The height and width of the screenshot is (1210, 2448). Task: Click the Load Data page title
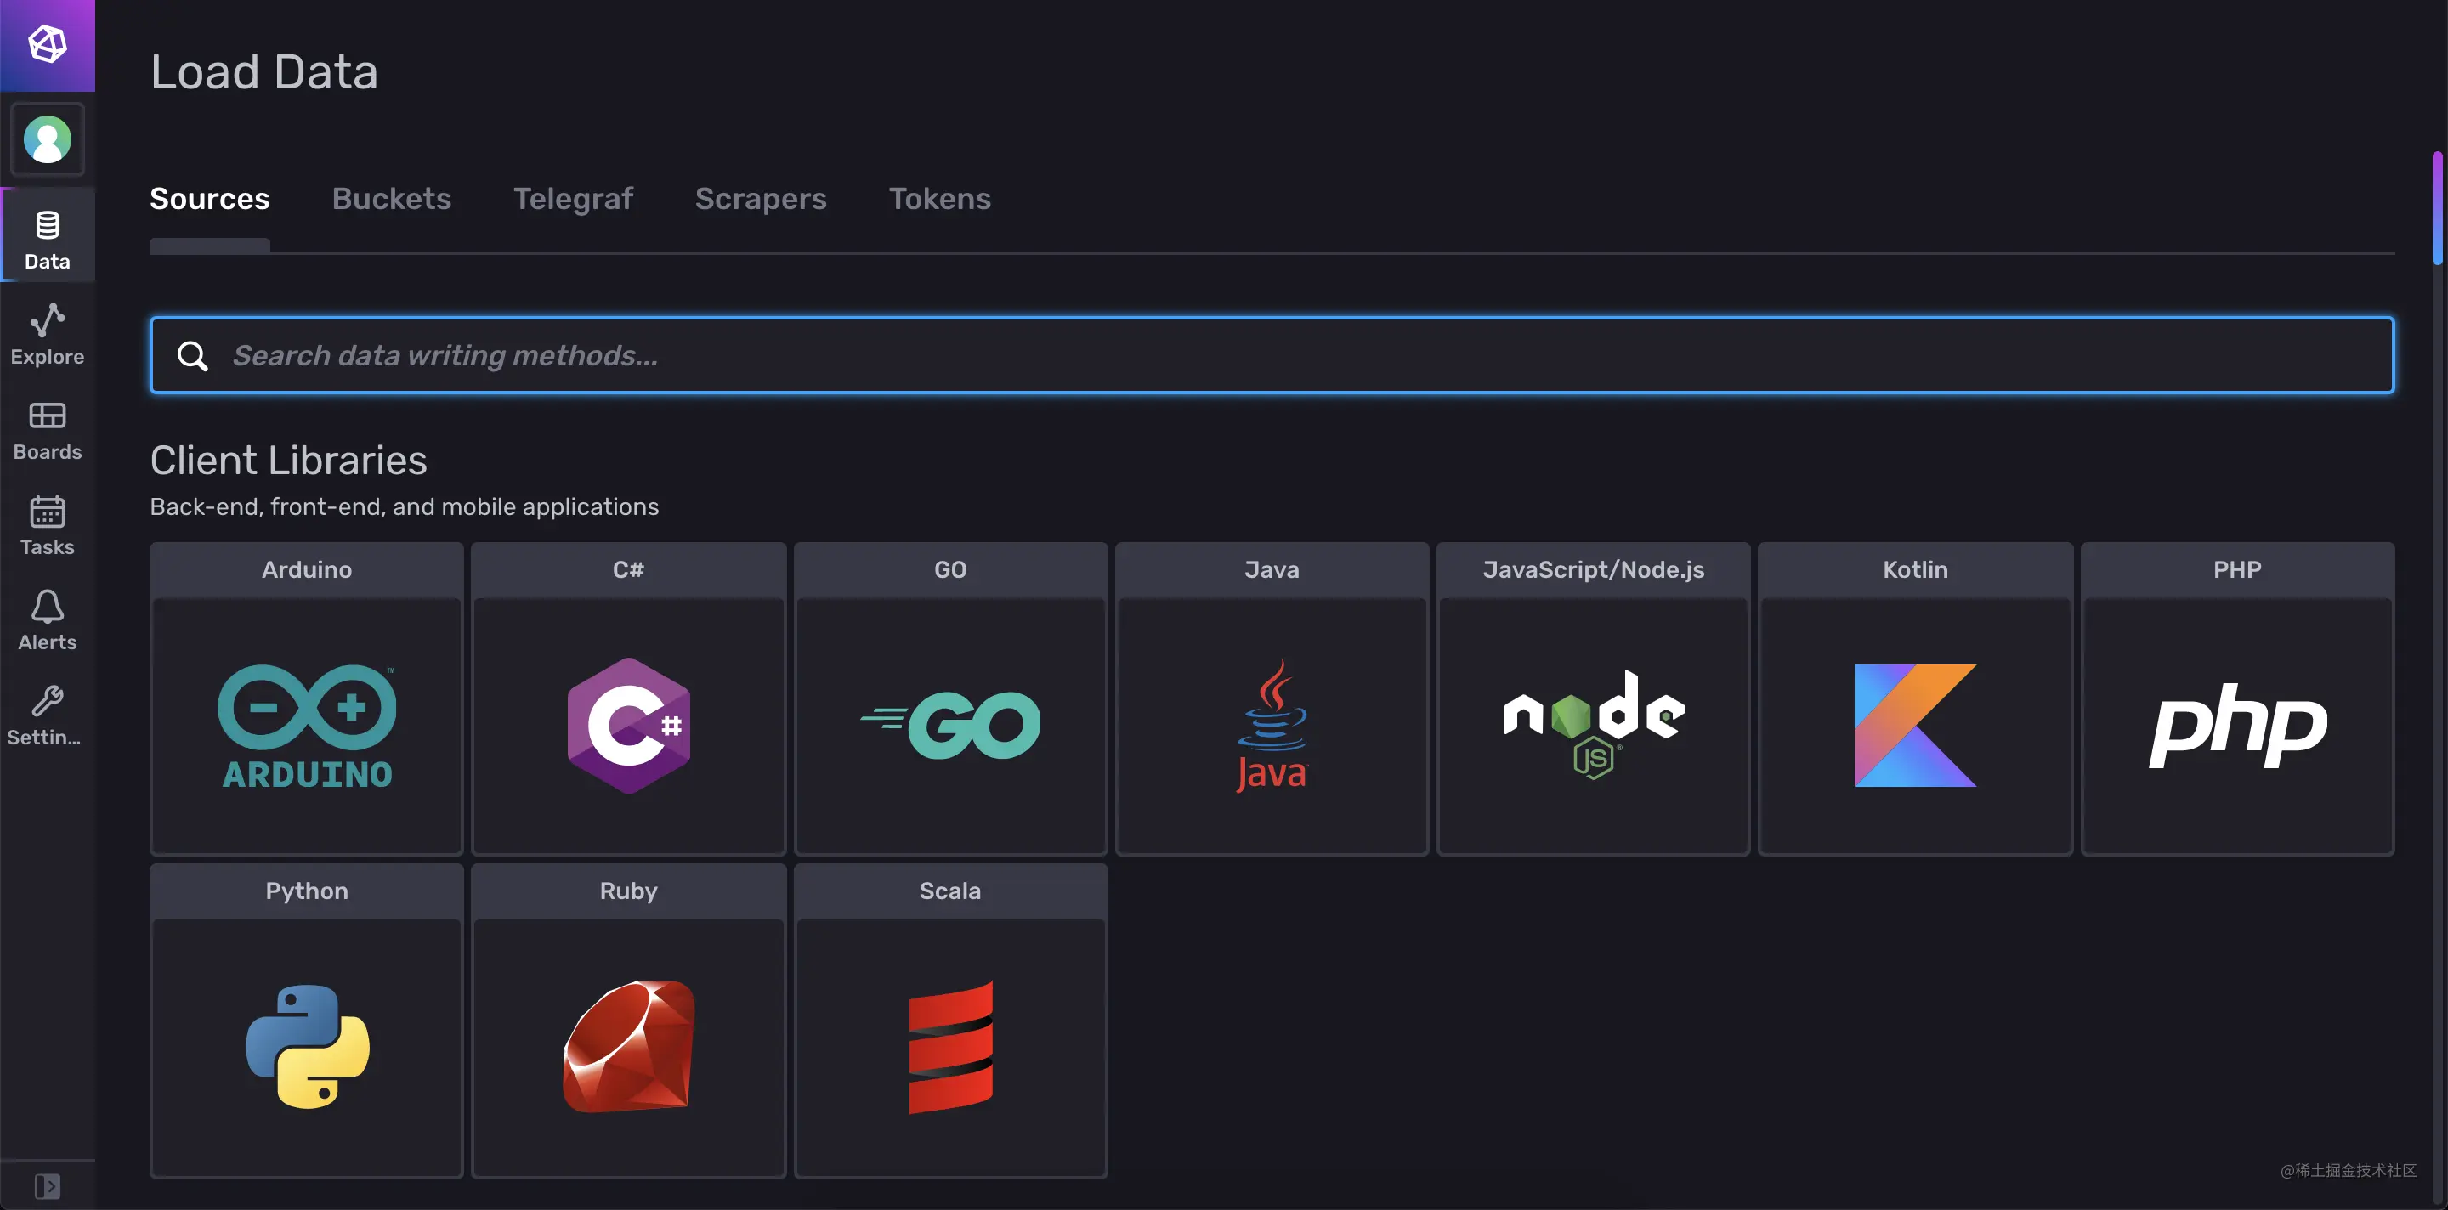[264, 72]
